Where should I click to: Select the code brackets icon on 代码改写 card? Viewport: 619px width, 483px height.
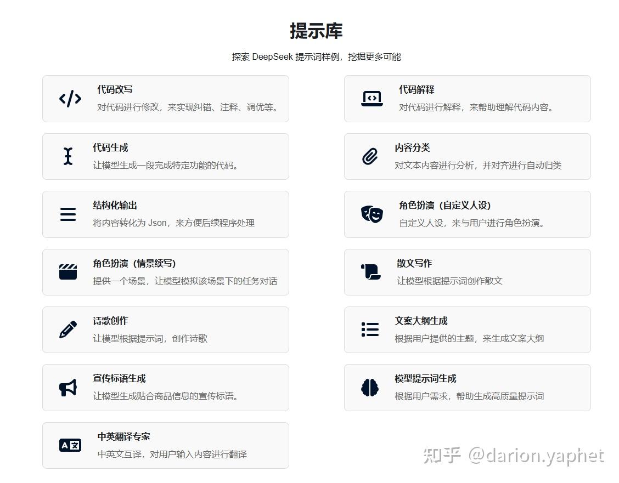point(69,99)
